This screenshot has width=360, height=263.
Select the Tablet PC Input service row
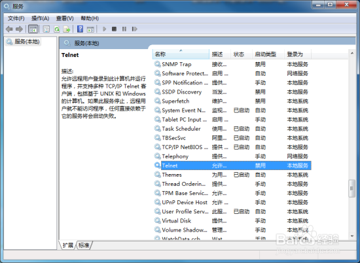232,119
